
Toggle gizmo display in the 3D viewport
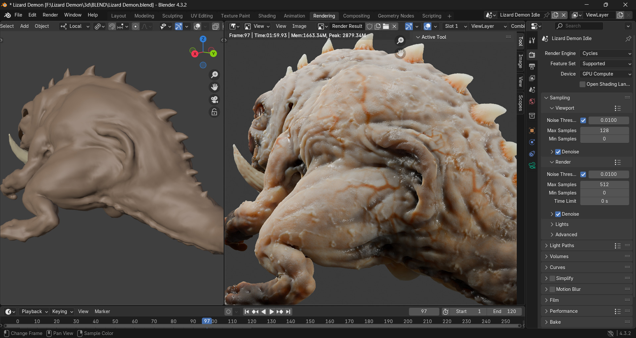tap(179, 26)
